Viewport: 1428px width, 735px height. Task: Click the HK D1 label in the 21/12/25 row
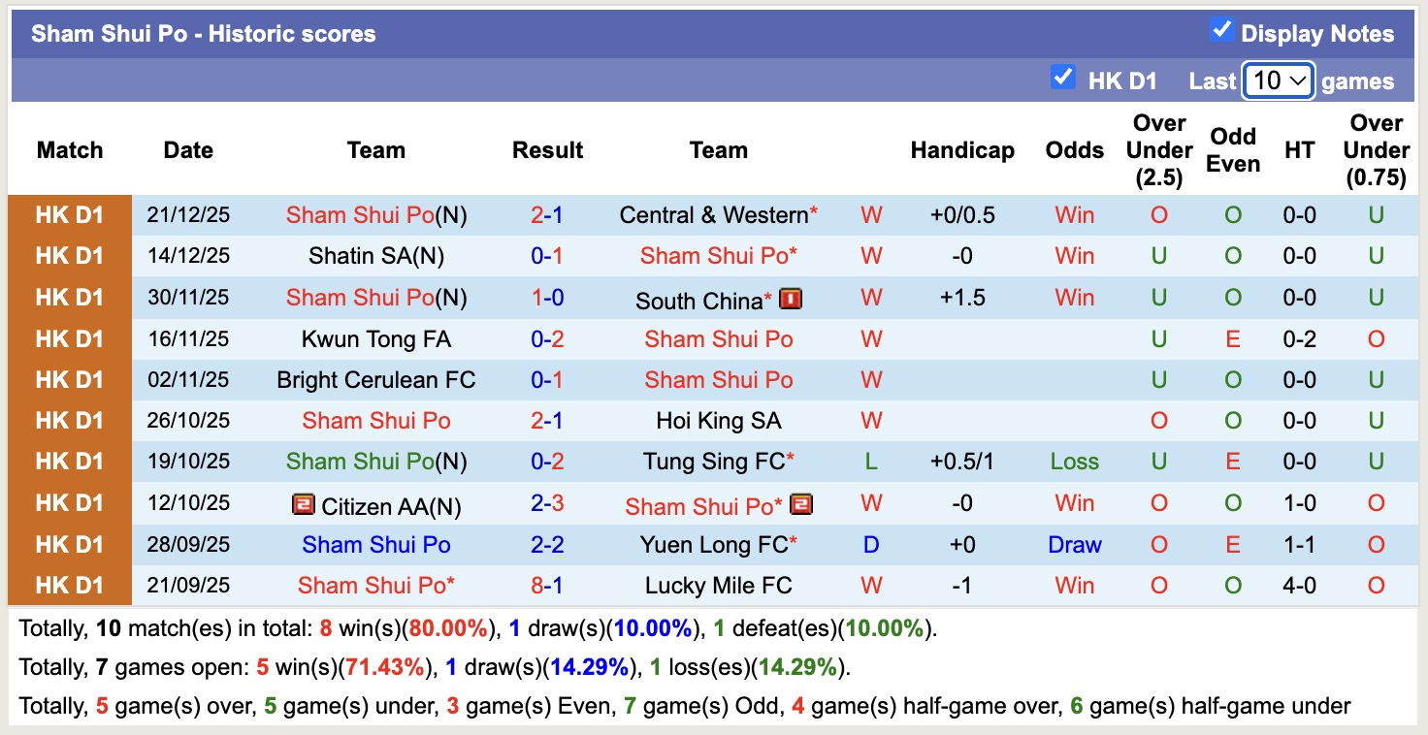coord(69,215)
